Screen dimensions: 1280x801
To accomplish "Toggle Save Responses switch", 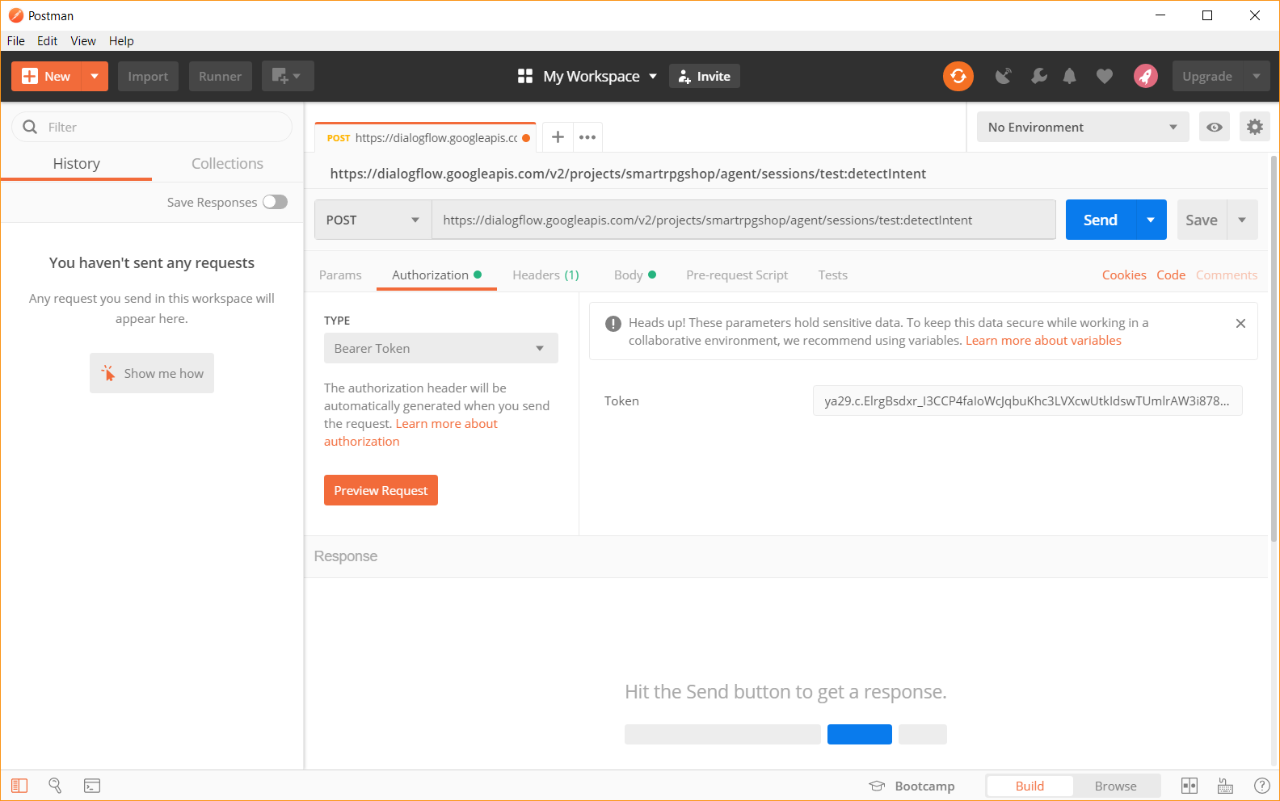I will pos(275,202).
